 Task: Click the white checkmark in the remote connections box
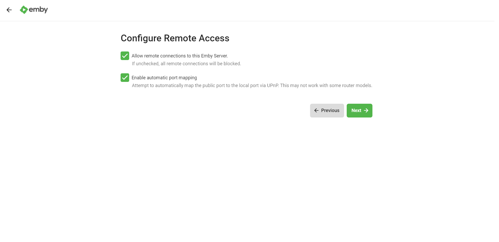coord(125,56)
